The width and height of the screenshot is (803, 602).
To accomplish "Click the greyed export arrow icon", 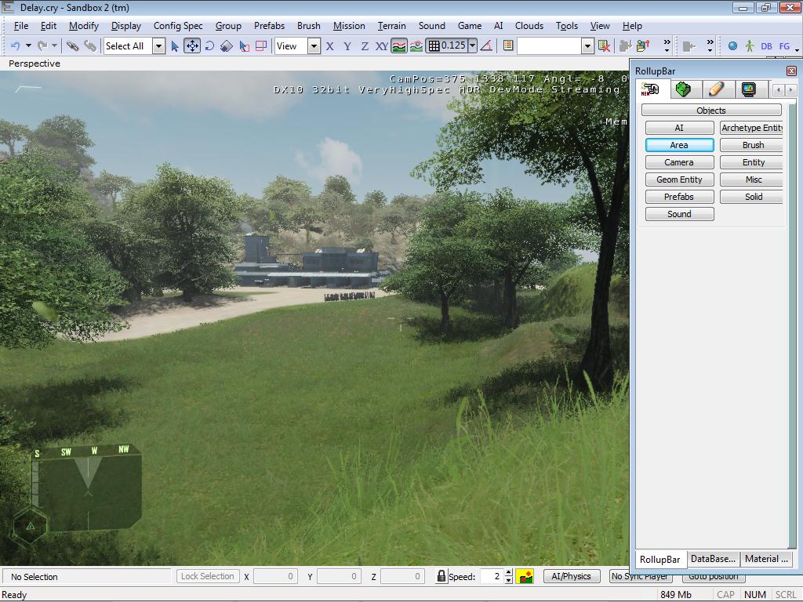I will (689, 46).
